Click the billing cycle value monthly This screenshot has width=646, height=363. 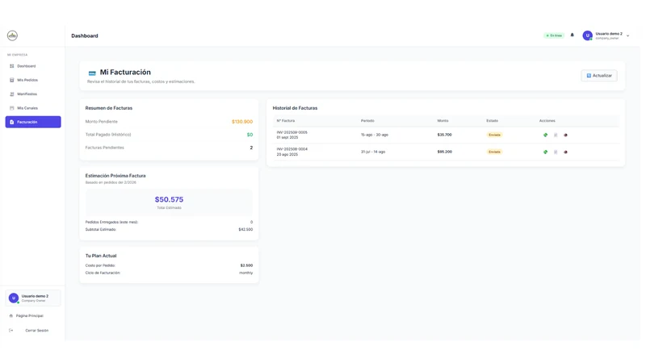pyautogui.click(x=246, y=273)
